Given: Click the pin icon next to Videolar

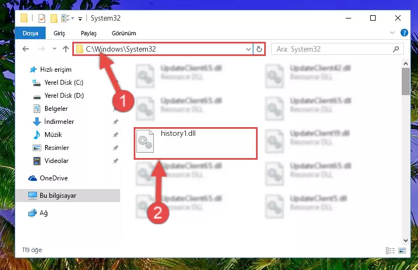Looking at the screenshot, I should coord(115,161).
